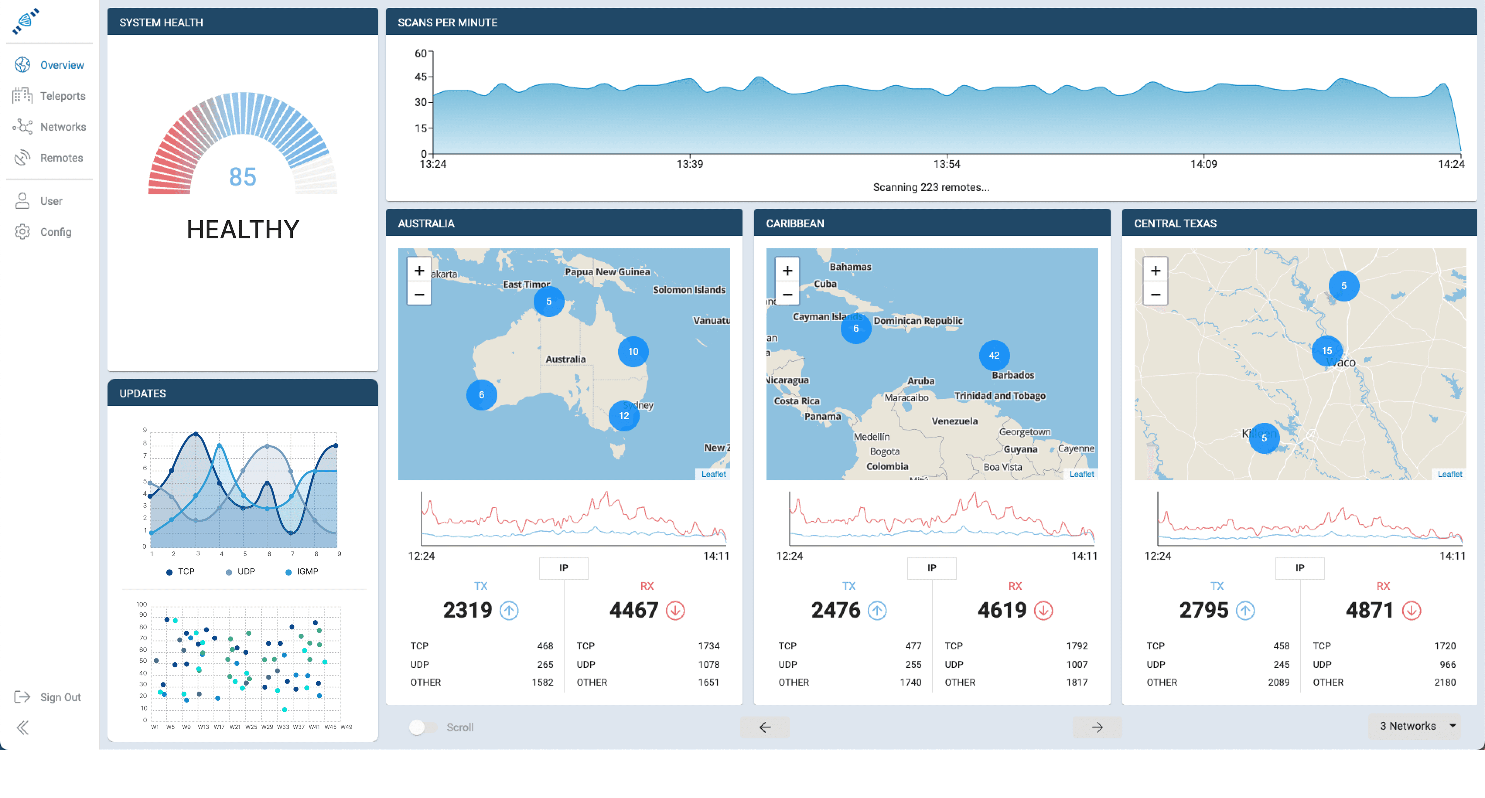Click the User profile icon
This screenshot has height=798, width=1485.
click(x=22, y=201)
